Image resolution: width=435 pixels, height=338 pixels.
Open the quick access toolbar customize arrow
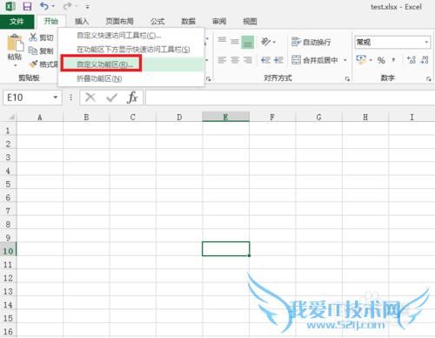point(87,6)
